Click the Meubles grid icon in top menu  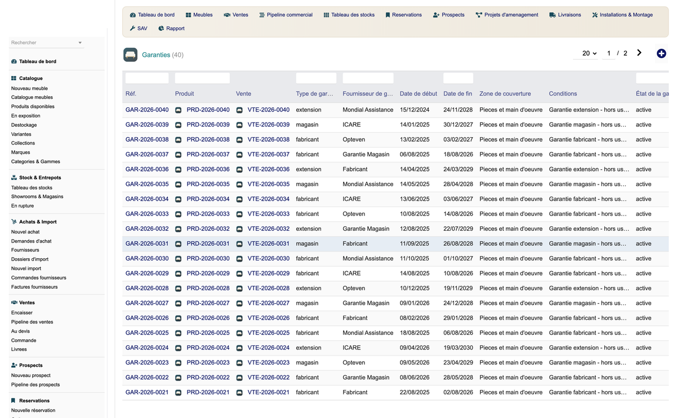[x=188, y=15]
